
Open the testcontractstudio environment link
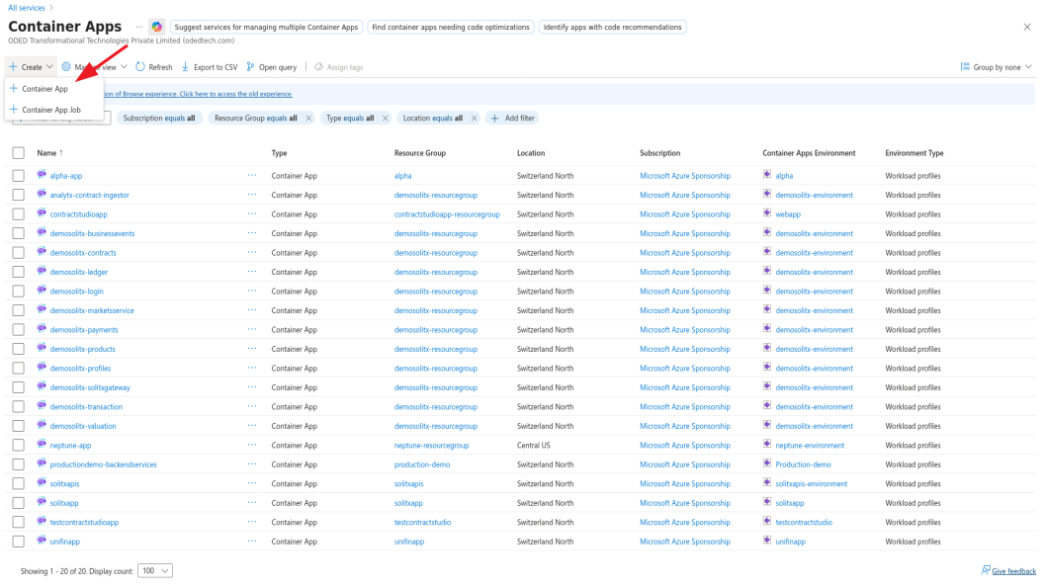coord(804,522)
